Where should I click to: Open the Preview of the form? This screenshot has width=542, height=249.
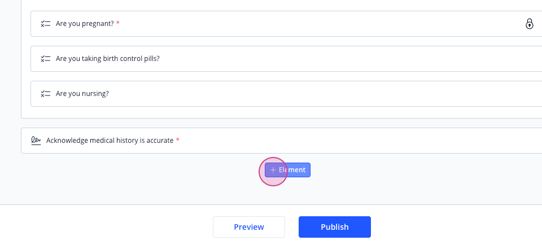(249, 227)
